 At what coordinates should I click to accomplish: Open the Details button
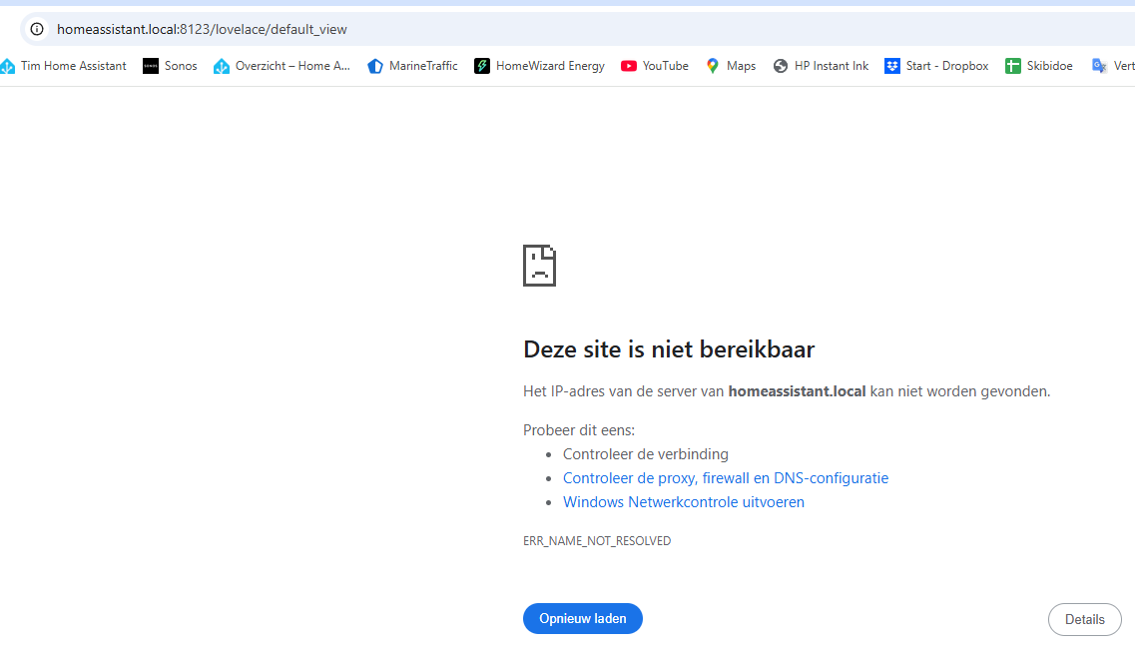point(1084,619)
